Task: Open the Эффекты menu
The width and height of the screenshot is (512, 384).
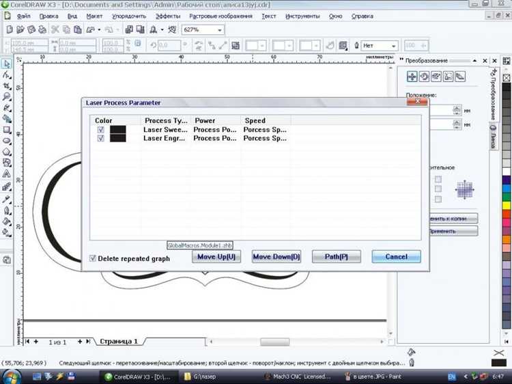Action: tap(168, 16)
